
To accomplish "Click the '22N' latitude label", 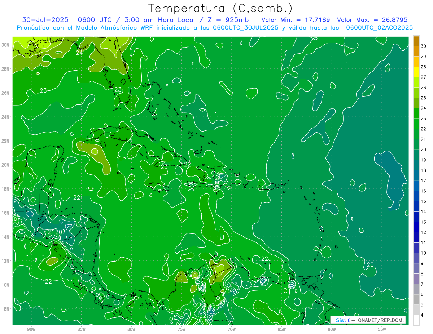I will [x=5, y=141].
